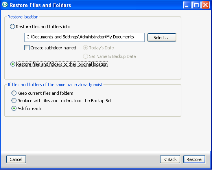The height and width of the screenshot is (170, 212).
Task: Start restoring with the Restore button
Action: [194, 159]
